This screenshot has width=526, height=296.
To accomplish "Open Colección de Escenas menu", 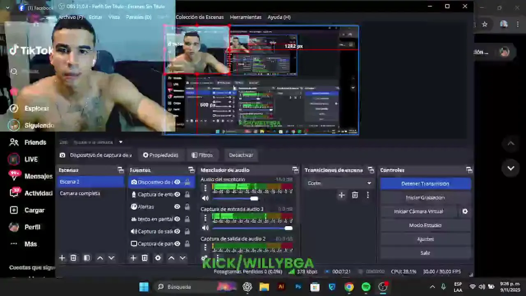I will click(200, 17).
